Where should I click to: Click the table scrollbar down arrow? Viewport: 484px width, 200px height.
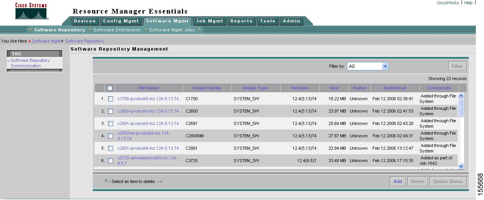click(461, 166)
